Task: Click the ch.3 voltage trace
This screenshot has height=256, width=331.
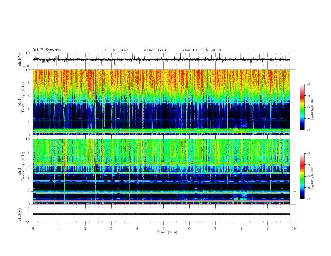Action: (161, 214)
